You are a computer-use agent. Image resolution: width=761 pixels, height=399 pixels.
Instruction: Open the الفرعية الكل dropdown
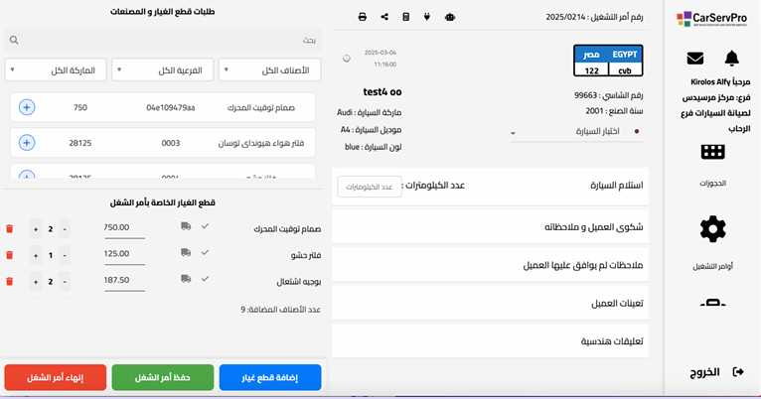click(x=163, y=69)
